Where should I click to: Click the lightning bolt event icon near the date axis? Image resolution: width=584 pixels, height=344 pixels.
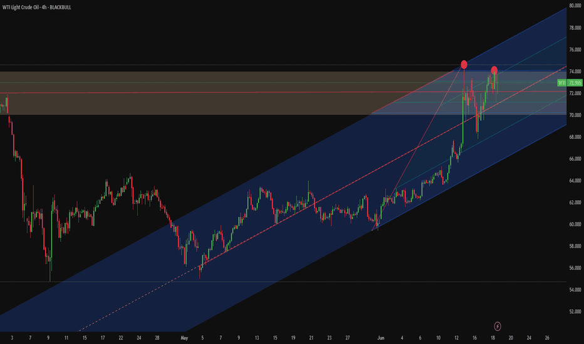pyautogui.click(x=498, y=326)
